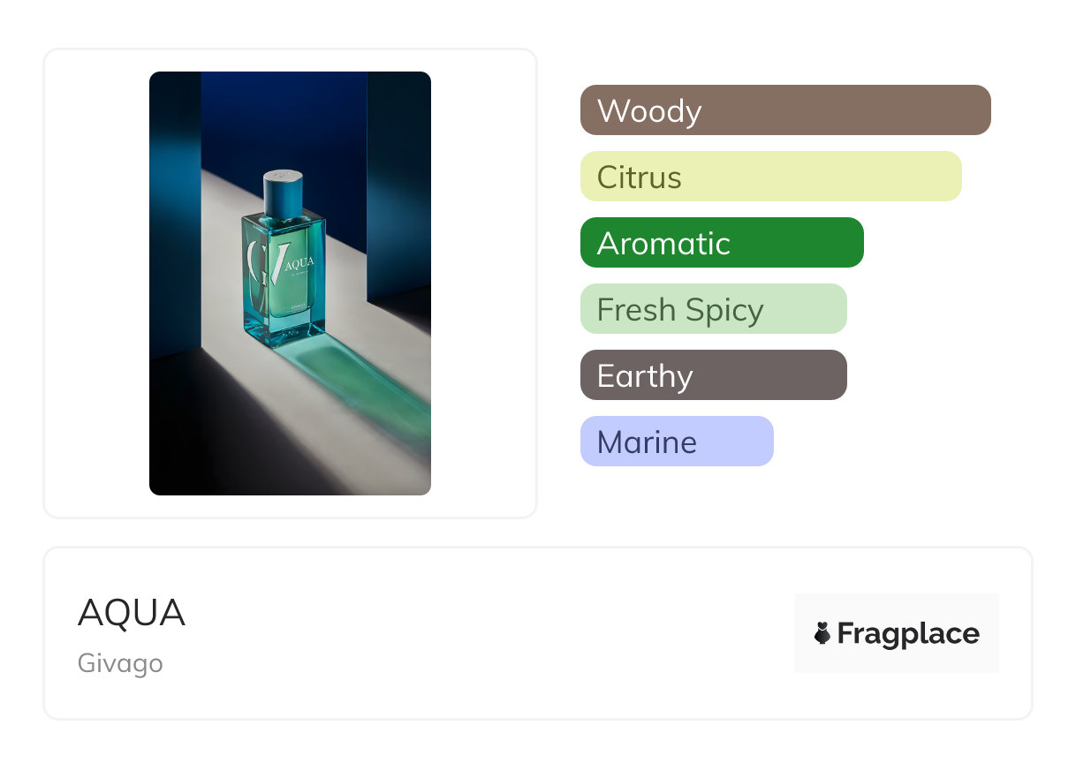Click the small Fragplace bottle icon
1076x763 pixels.
[x=822, y=633]
